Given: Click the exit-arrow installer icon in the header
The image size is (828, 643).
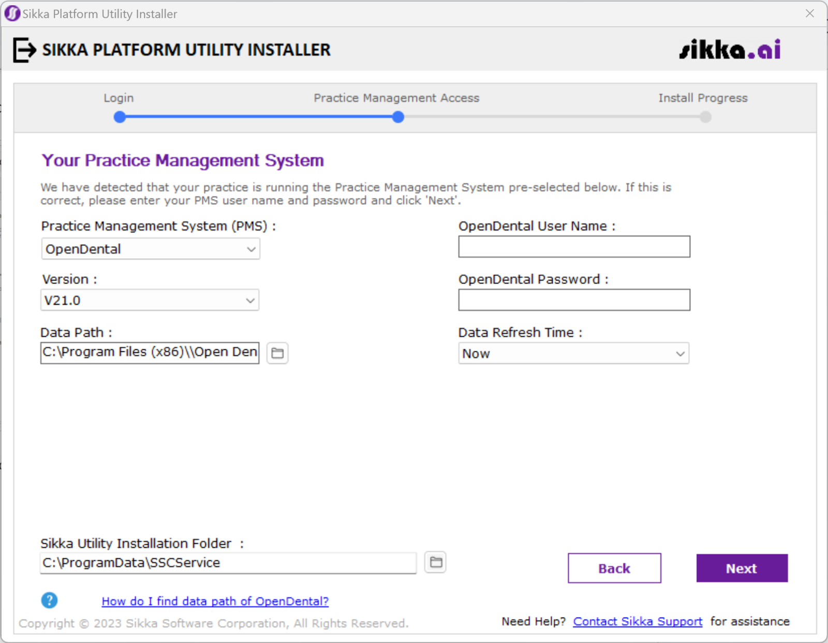Looking at the screenshot, I should [x=24, y=50].
